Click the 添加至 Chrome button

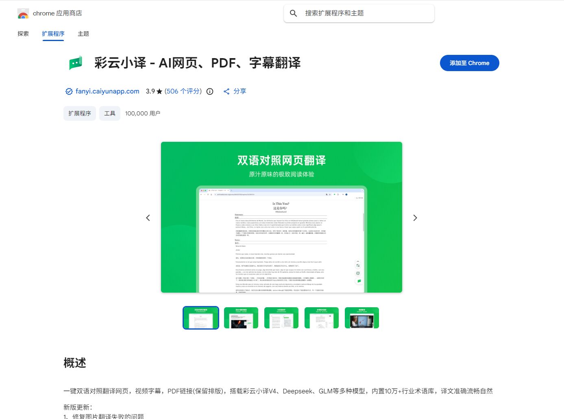(x=469, y=63)
